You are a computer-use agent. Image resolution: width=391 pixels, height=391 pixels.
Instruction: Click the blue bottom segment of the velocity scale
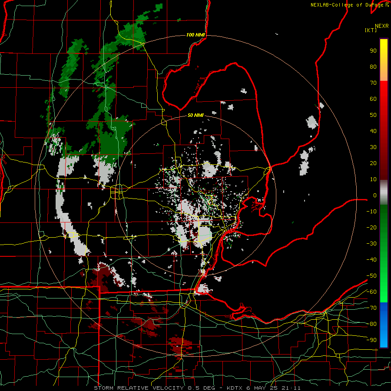click(384, 325)
